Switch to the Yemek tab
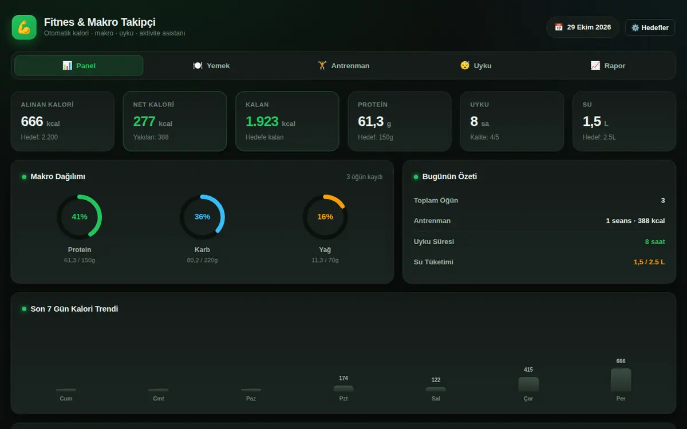This screenshot has width=687, height=429. click(211, 66)
